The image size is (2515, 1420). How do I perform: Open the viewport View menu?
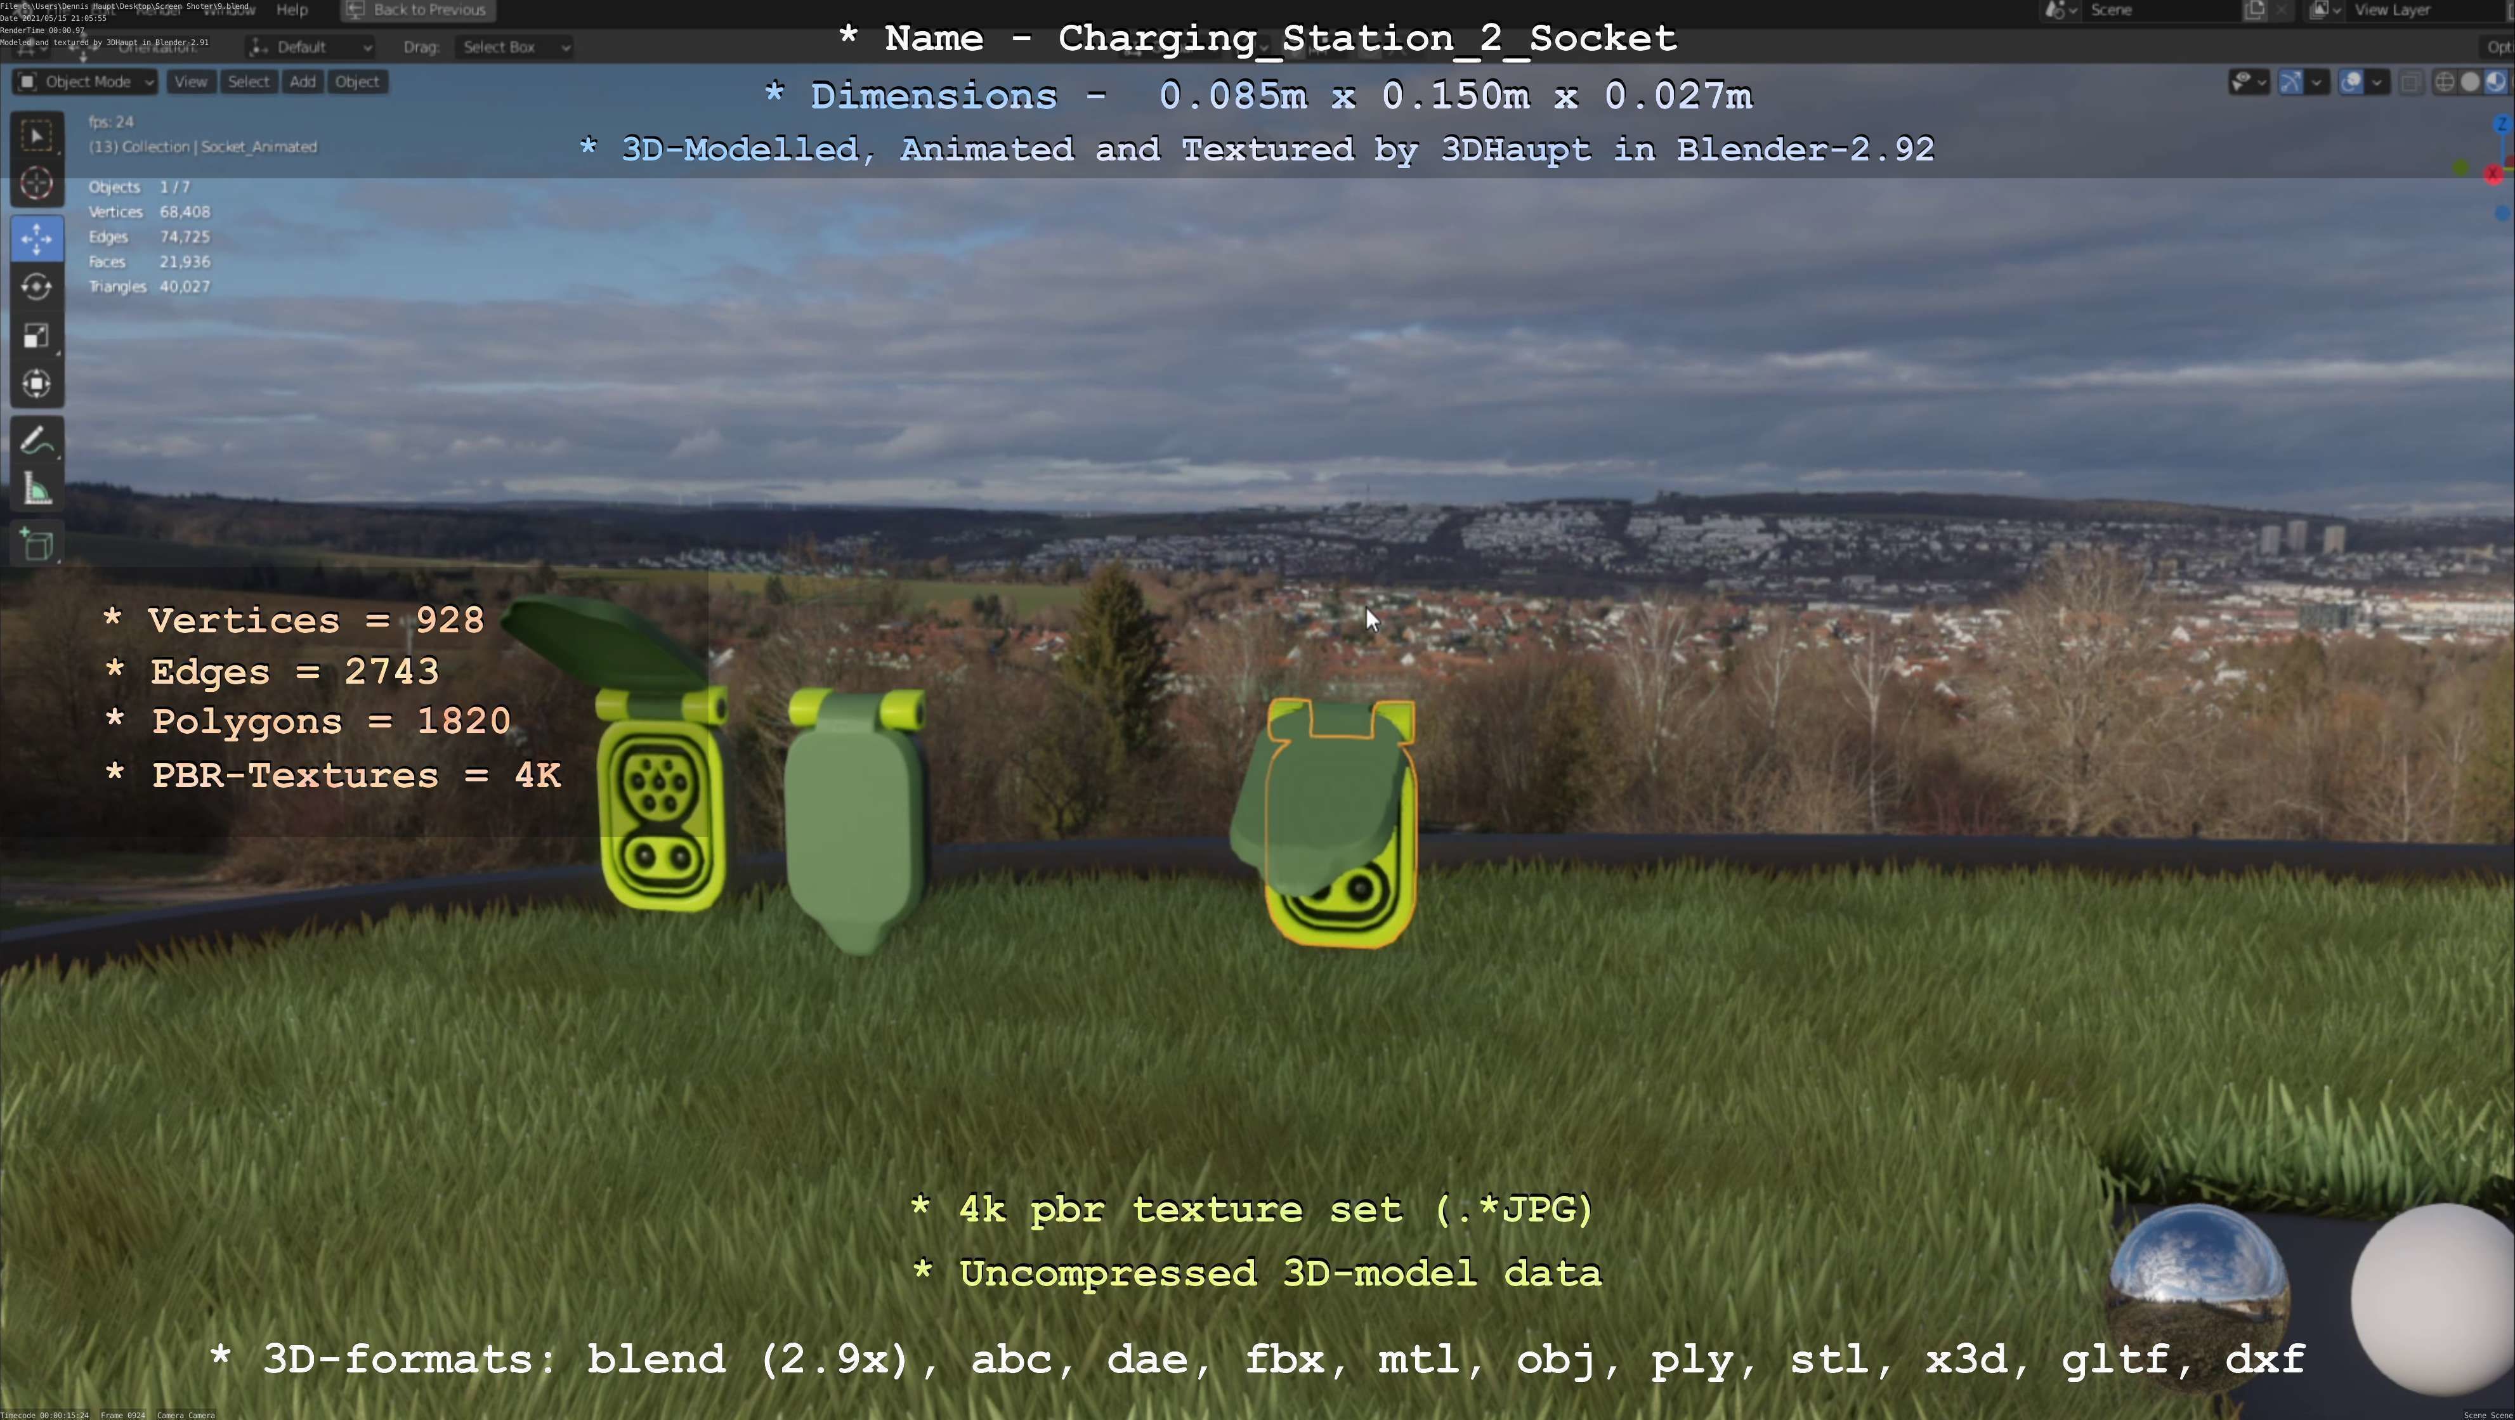[x=190, y=82]
